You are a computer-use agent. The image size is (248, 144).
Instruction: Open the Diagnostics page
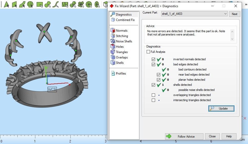(124, 14)
